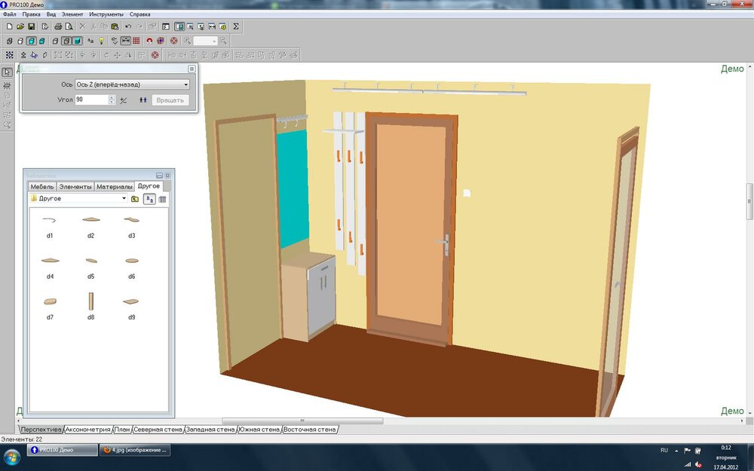Select the d8 element thumbnail
The width and height of the screenshot is (754, 471).
90,301
